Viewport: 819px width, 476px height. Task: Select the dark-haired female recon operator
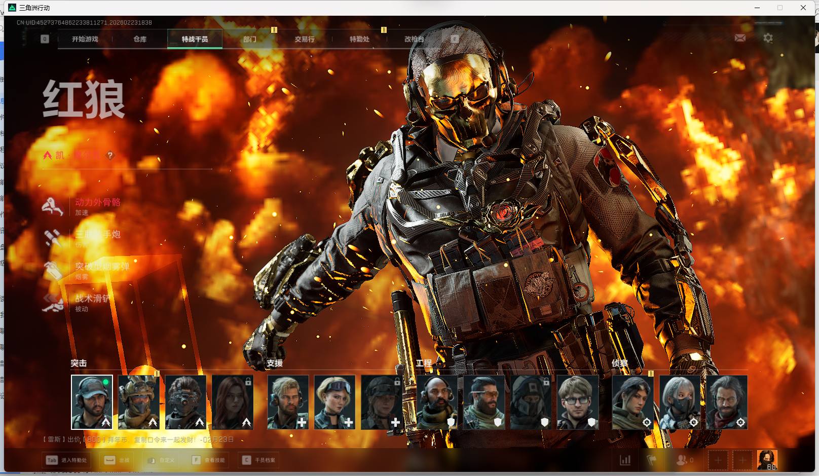tap(632, 402)
